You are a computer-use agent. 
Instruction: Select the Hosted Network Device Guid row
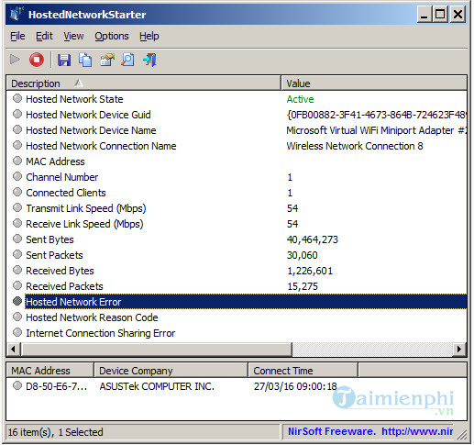coord(237,115)
